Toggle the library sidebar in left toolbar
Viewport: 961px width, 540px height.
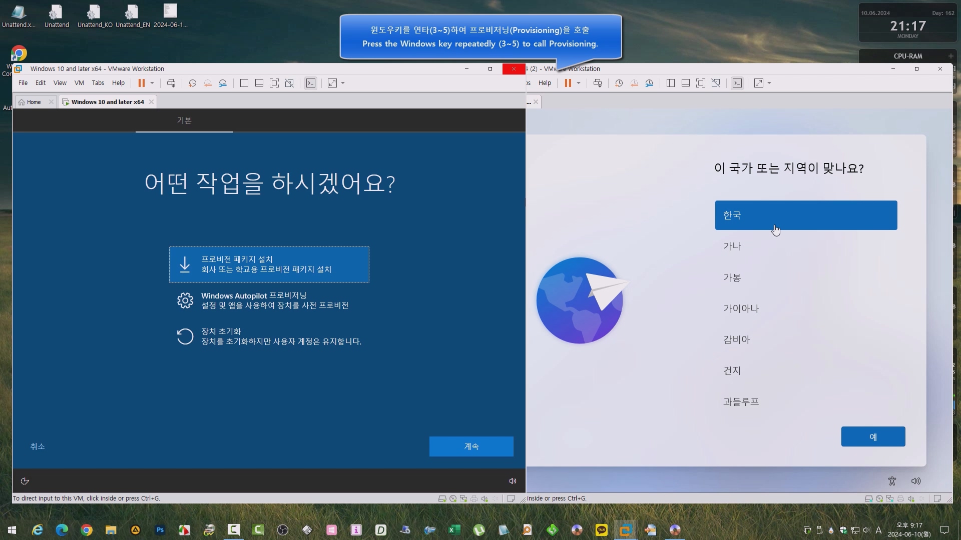(x=244, y=83)
